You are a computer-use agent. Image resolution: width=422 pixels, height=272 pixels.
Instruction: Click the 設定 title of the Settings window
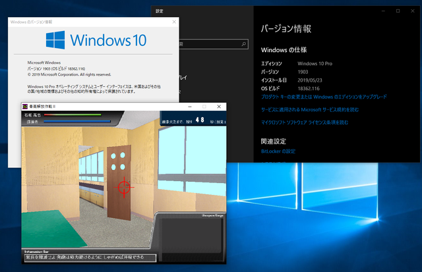coord(160,11)
